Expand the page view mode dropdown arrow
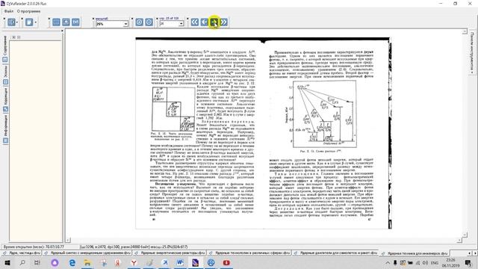The height and width of the screenshot is (269, 478). pos(35,22)
